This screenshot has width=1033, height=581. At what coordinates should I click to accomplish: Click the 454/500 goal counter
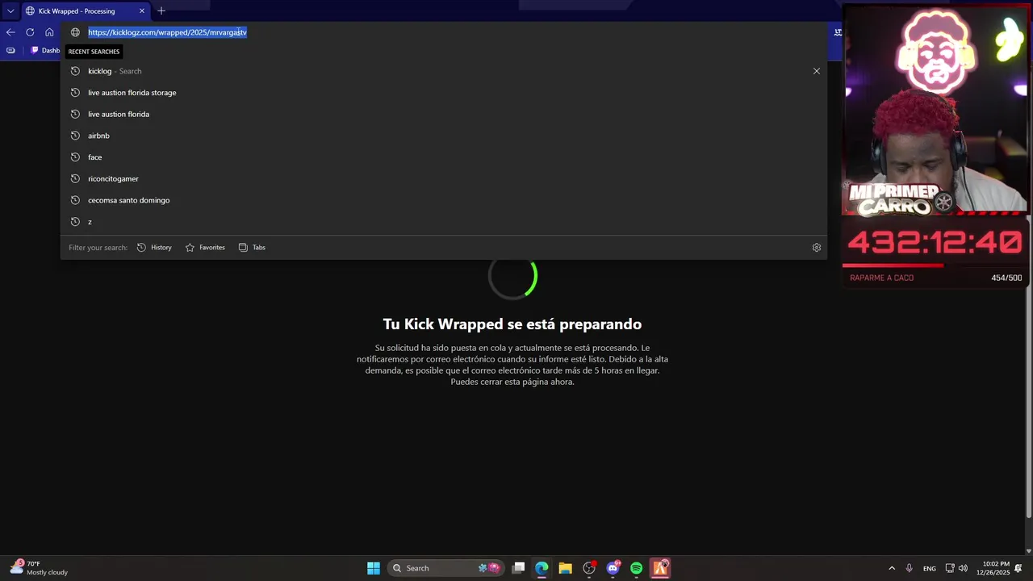coord(1006,278)
